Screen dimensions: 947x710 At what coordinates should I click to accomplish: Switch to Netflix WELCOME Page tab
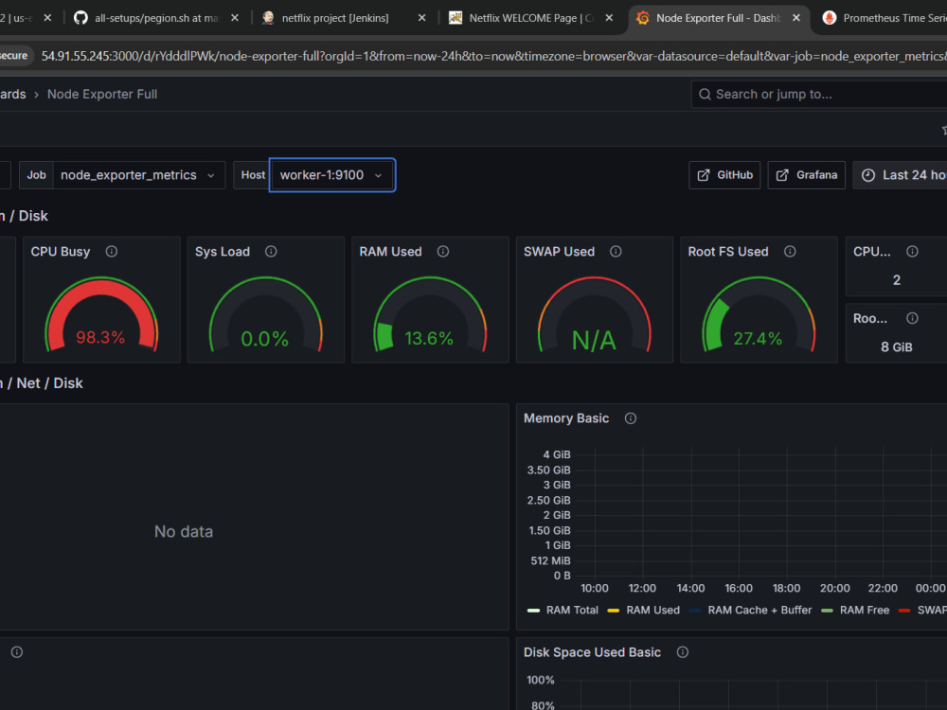click(531, 17)
